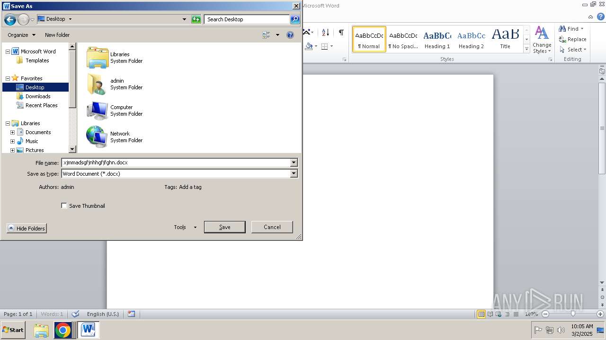Go back in Save As dialog
The height and width of the screenshot is (340, 606).
[x=10, y=19]
